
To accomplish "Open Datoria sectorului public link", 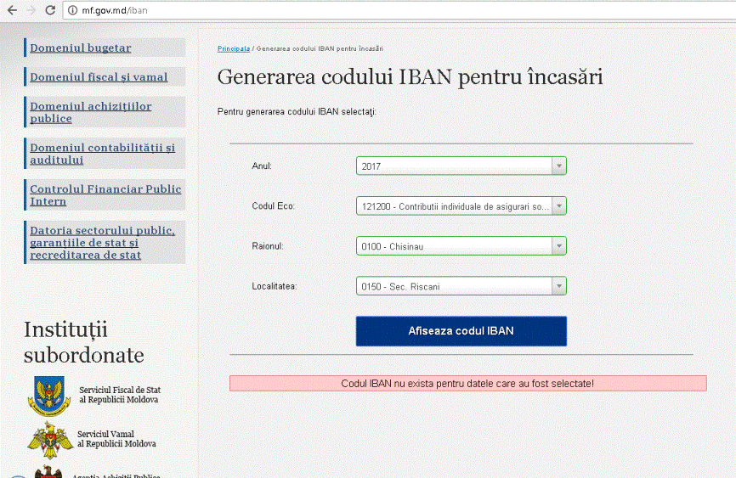I will tap(102, 243).
